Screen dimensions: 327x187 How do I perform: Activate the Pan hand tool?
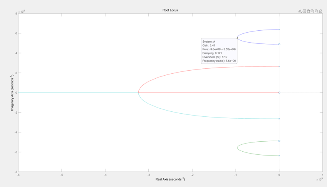308,11
